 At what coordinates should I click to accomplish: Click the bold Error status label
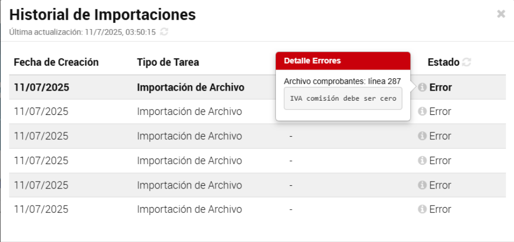[440, 87]
